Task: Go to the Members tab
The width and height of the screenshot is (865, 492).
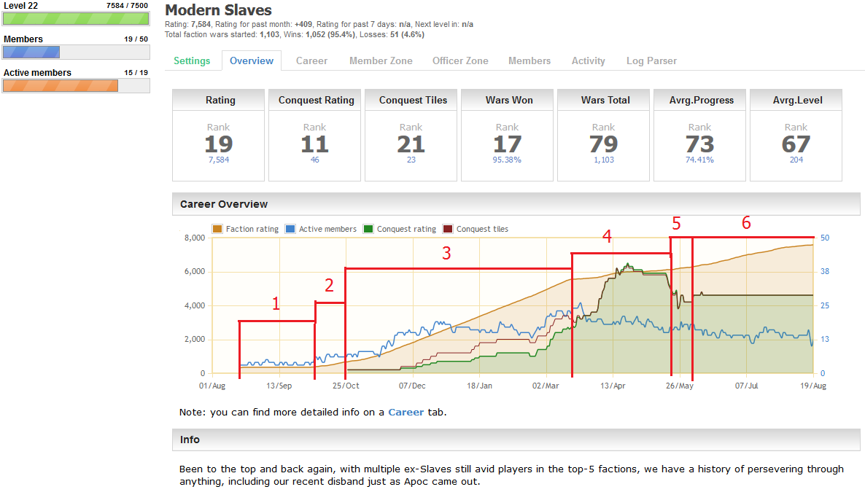Action: (530, 61)
